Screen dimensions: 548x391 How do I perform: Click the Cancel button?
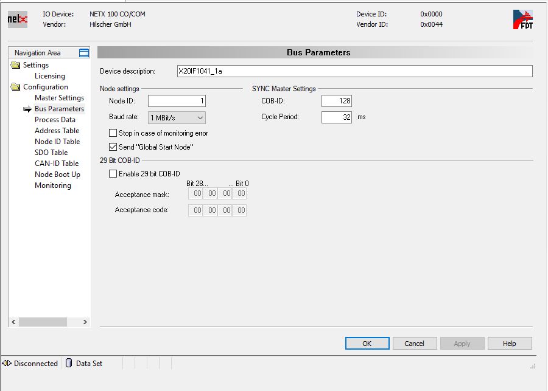click(x=414, y=344)
